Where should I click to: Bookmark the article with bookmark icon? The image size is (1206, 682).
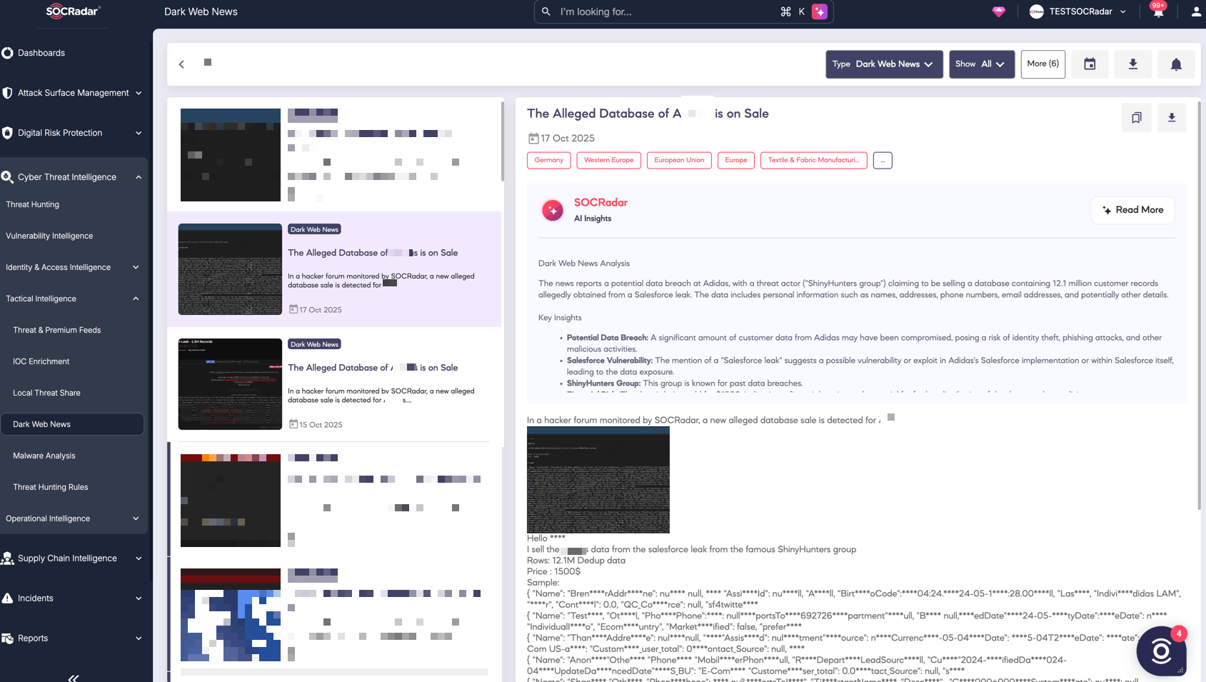tap(1137, 118)
